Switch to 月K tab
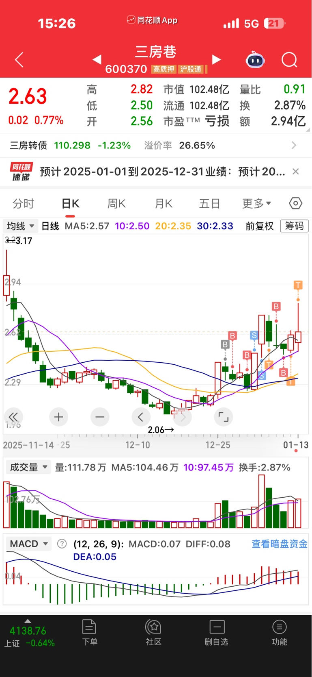Screen dimensions: 312x677 [164, 203]
